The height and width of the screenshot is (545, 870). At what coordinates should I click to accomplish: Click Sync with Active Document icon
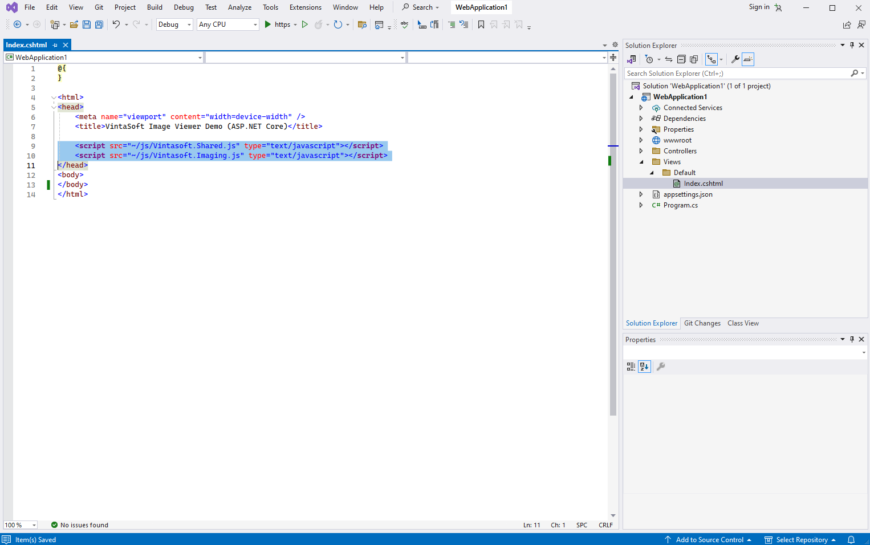click(x=669, y=59)
